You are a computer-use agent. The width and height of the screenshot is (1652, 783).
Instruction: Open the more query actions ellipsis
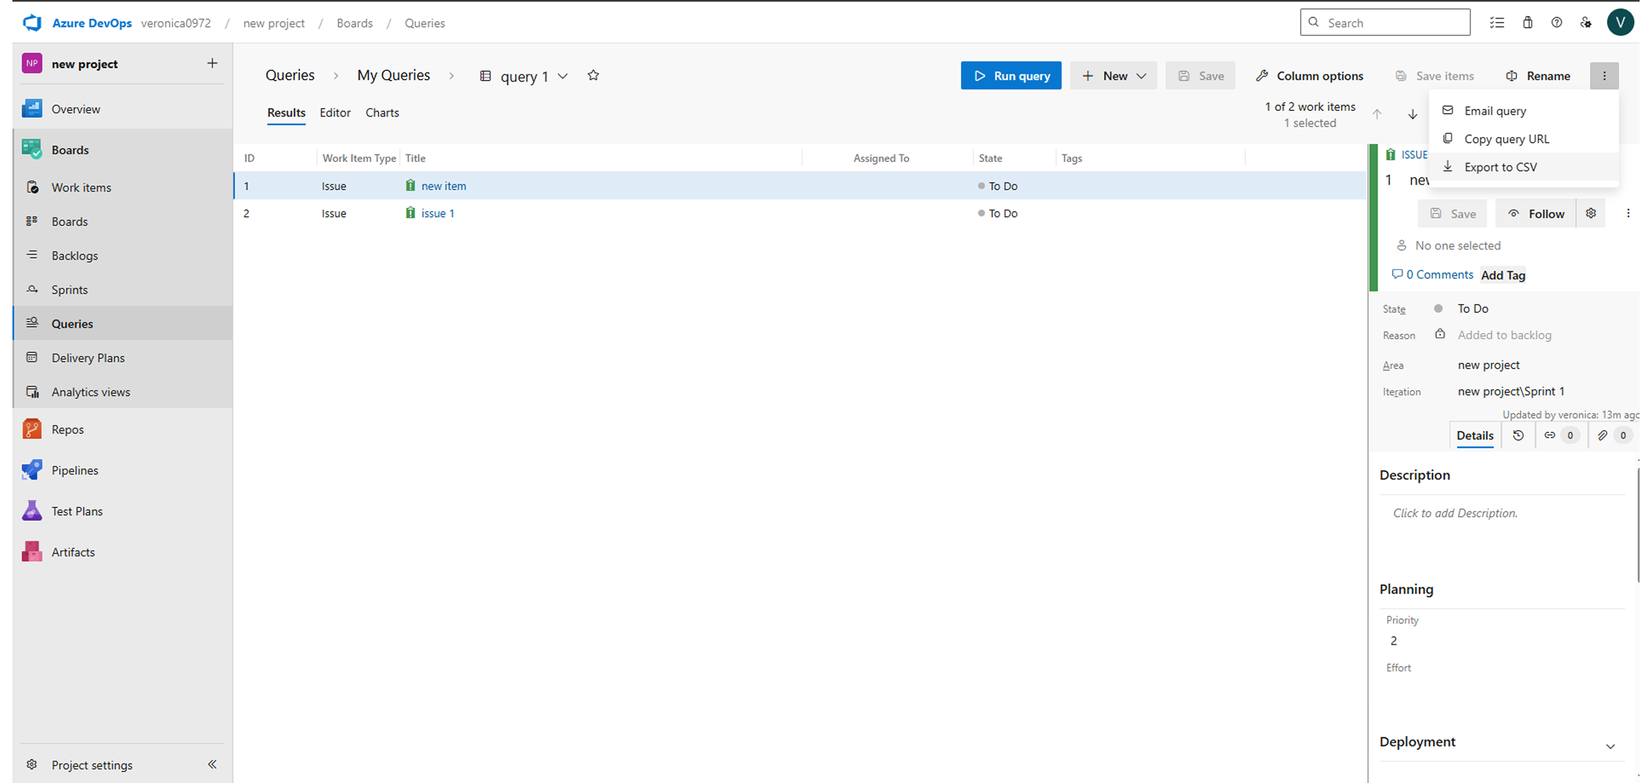click(x=1604, y=76)
